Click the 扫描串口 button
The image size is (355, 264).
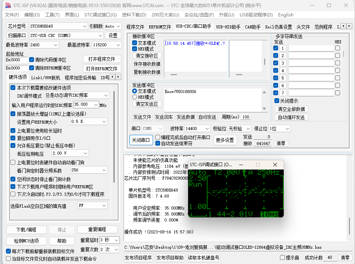point(17,35)
